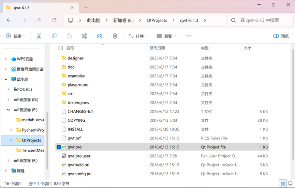
Task: Click the PC monitor icon in address bar
Action: tap(71, 20)
